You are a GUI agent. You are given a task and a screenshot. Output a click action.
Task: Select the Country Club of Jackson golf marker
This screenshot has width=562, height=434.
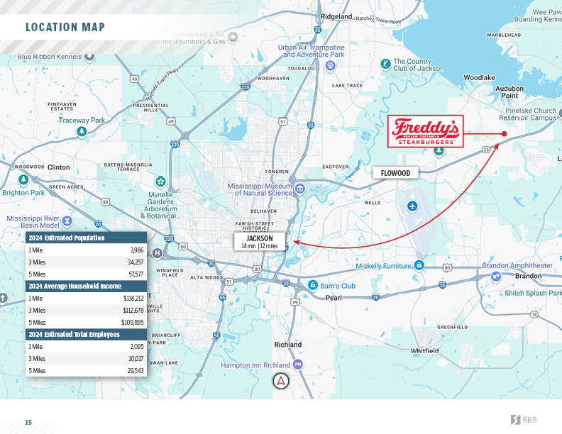pos(385,65)
